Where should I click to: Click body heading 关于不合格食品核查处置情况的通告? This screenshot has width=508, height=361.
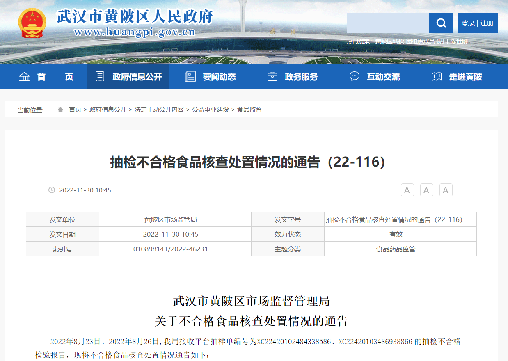point(252,321)
